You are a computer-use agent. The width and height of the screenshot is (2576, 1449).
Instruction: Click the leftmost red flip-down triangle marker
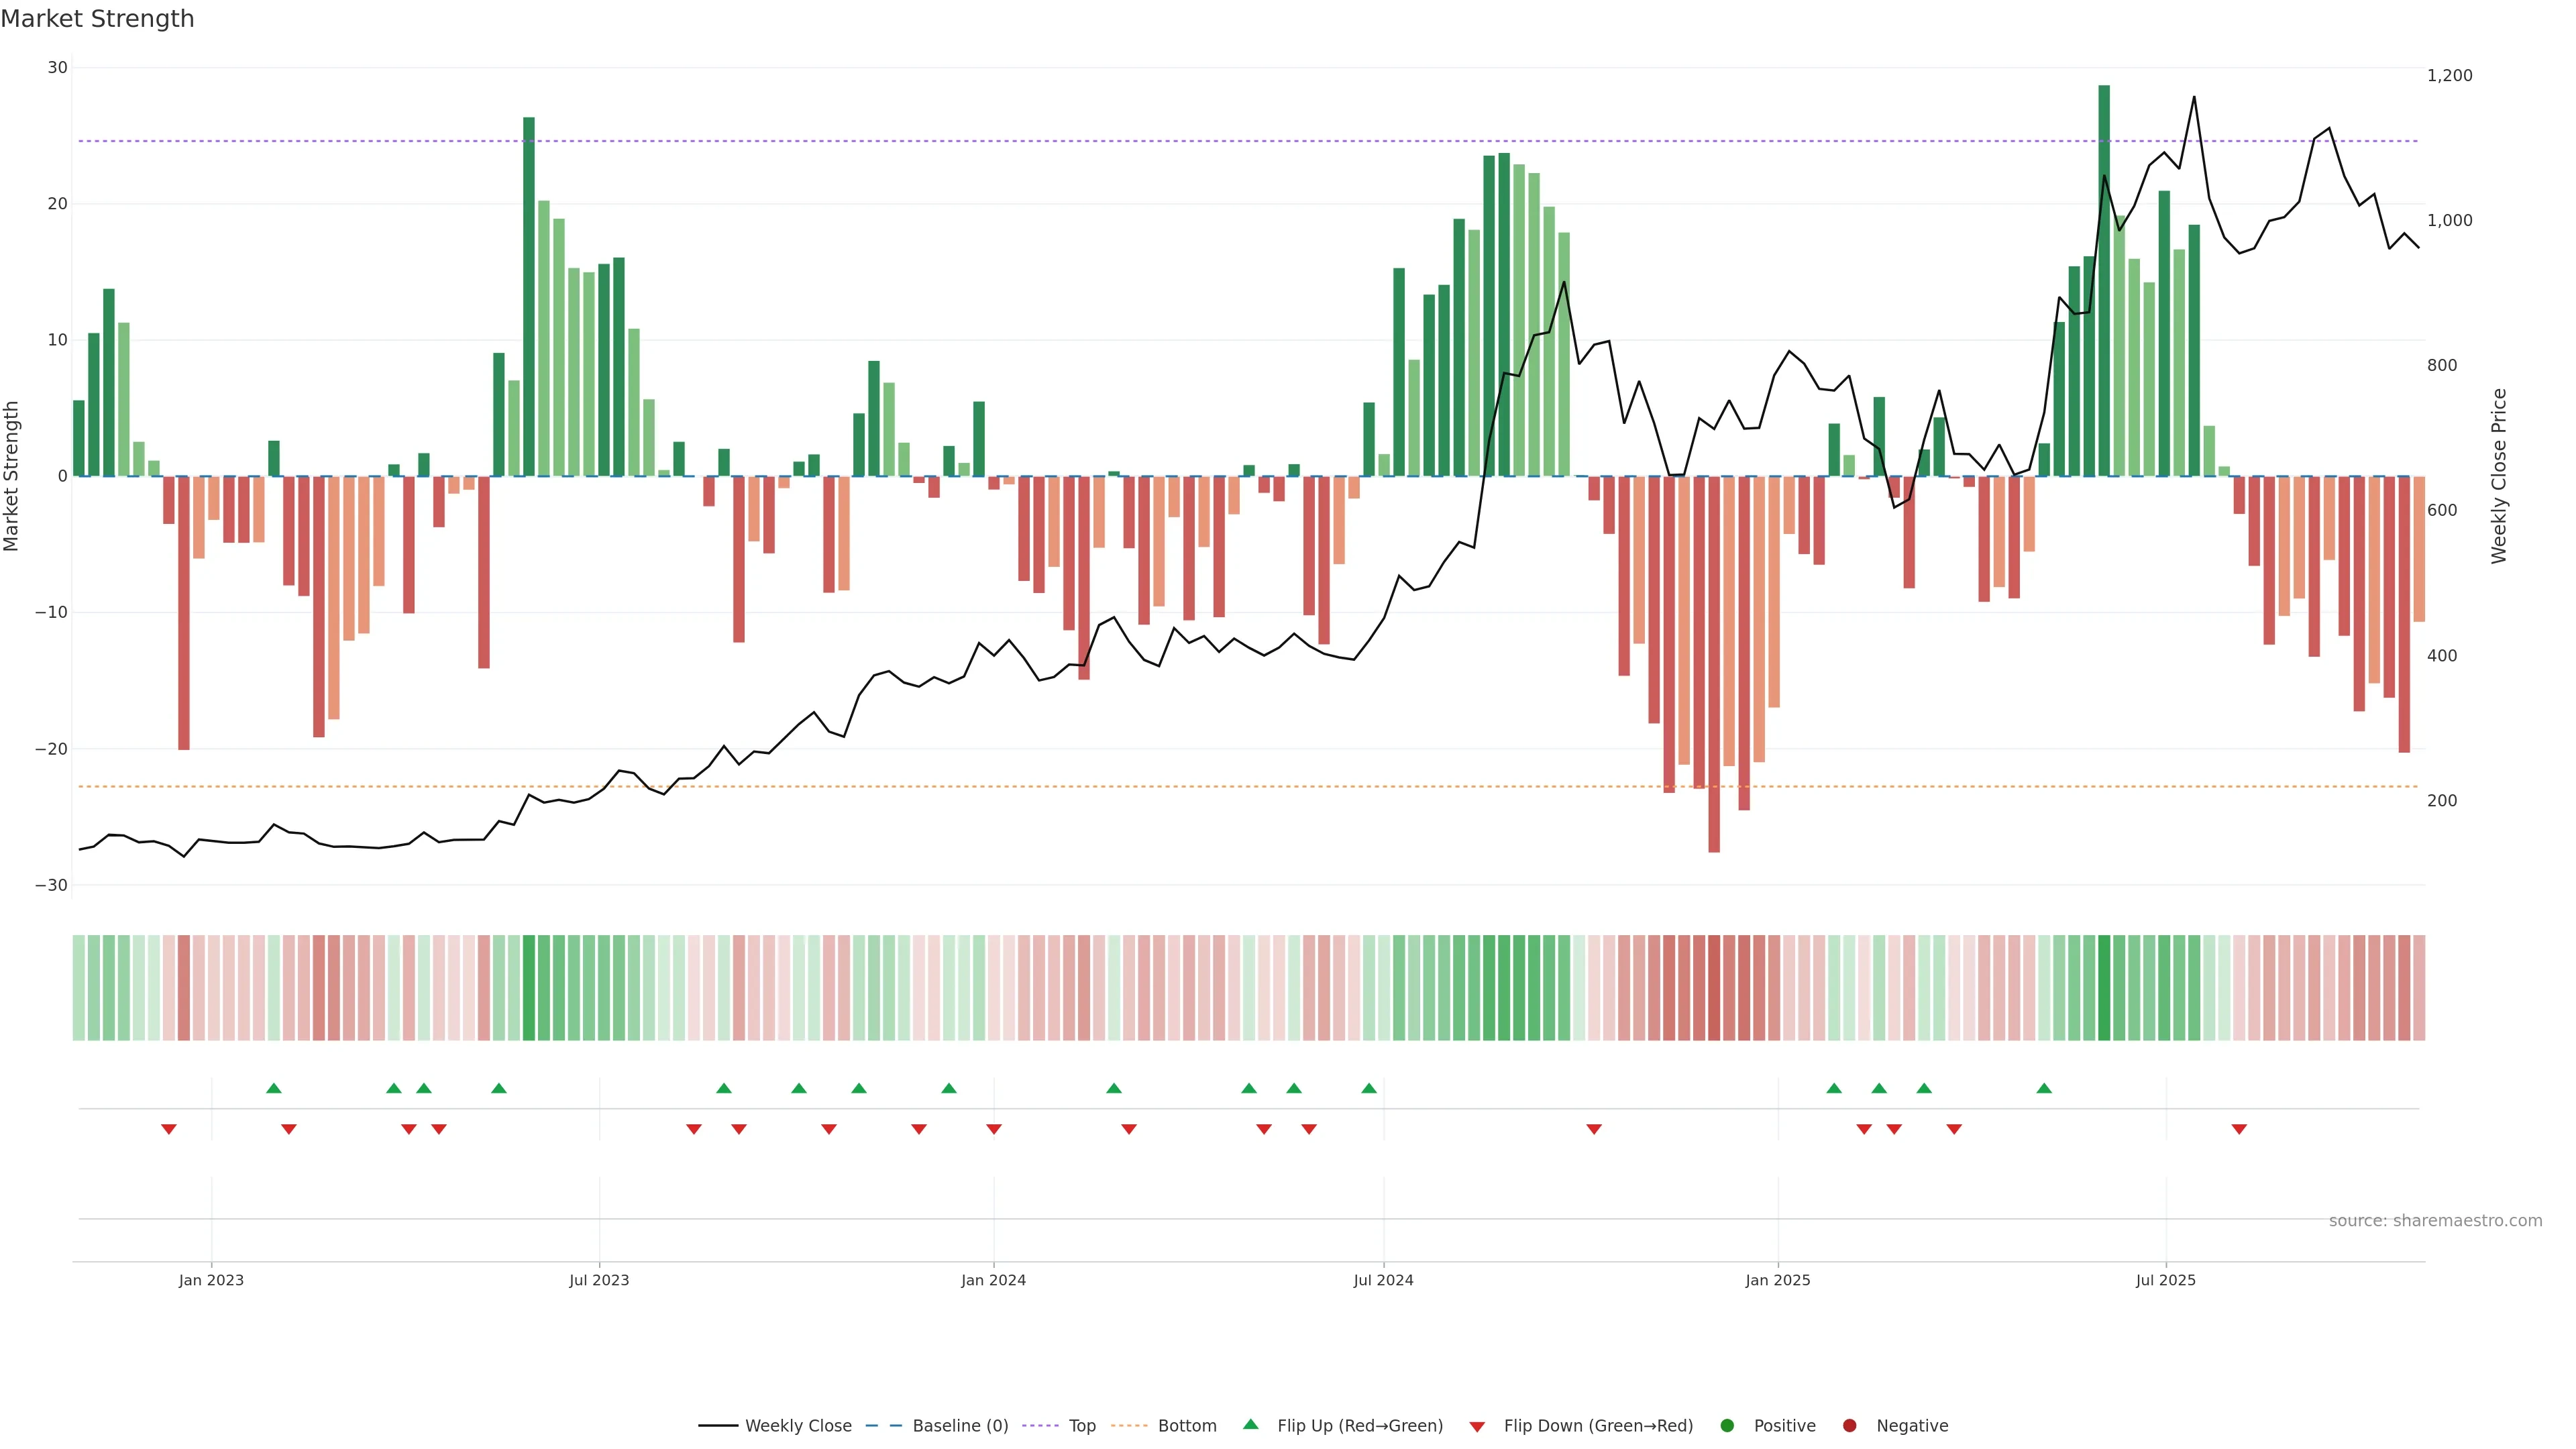(169, 1129)
